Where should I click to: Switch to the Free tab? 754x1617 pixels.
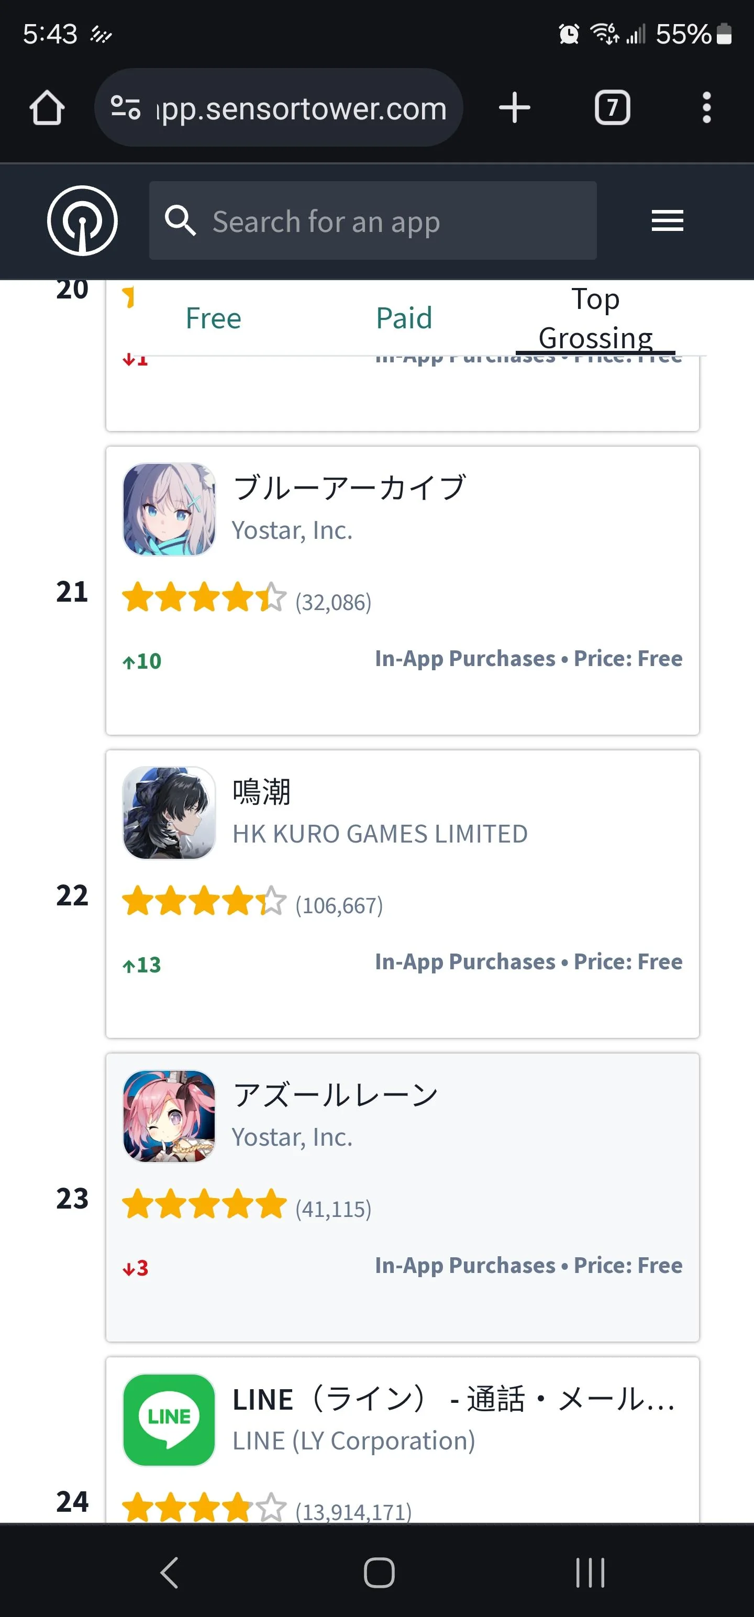pyautogui.click(x=214, y=318)
